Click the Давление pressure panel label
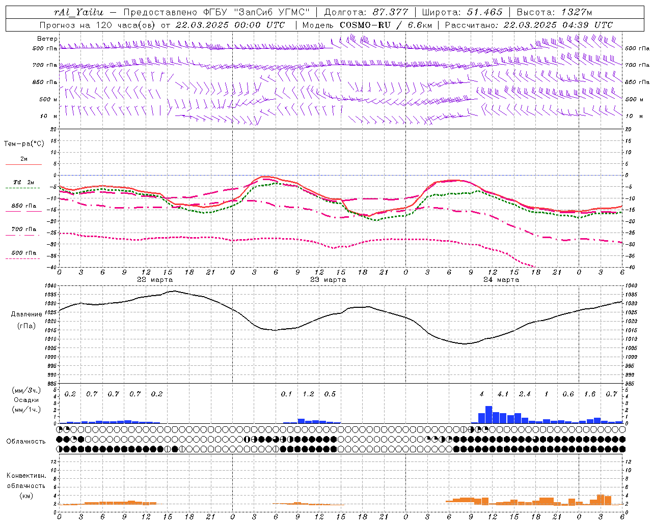Screen dimensions: 652x521 click(26, 314)
